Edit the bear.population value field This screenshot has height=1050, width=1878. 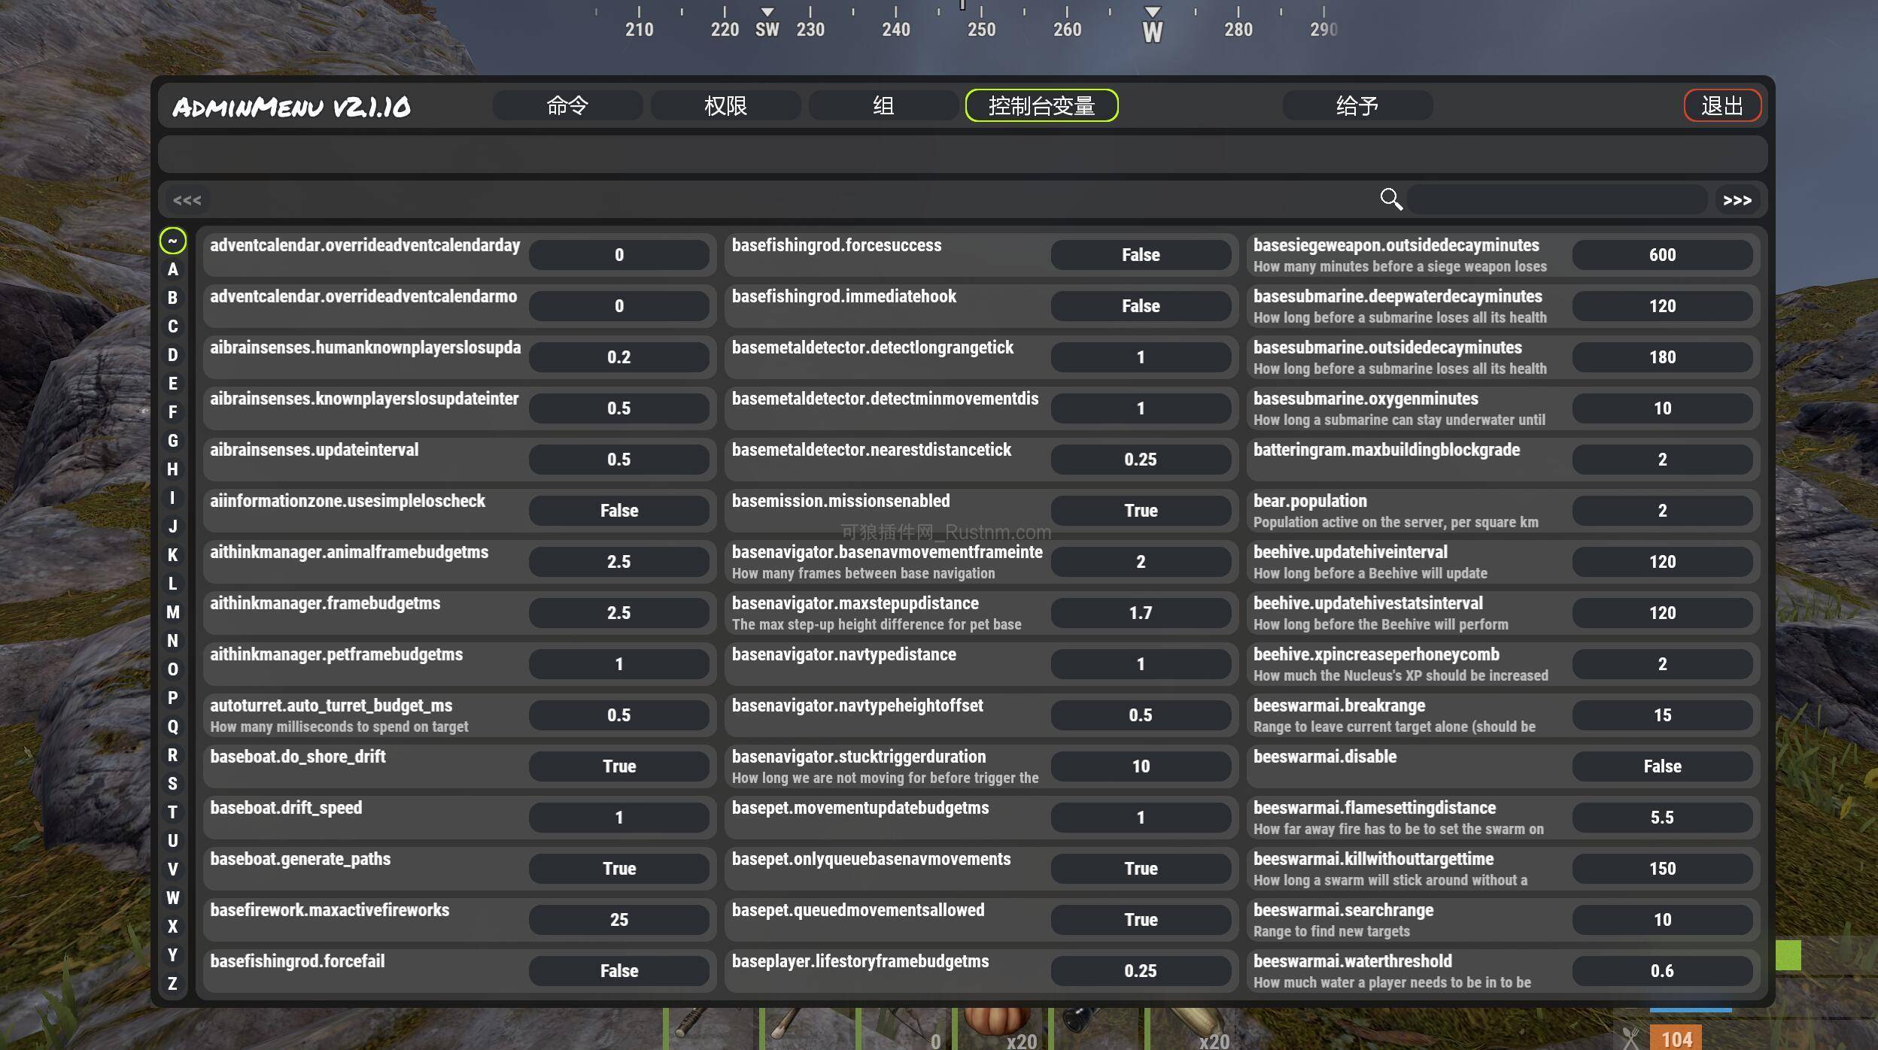click(x=1662, y=510)
